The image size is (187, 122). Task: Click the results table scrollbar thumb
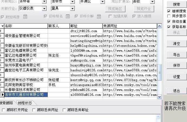160,72
